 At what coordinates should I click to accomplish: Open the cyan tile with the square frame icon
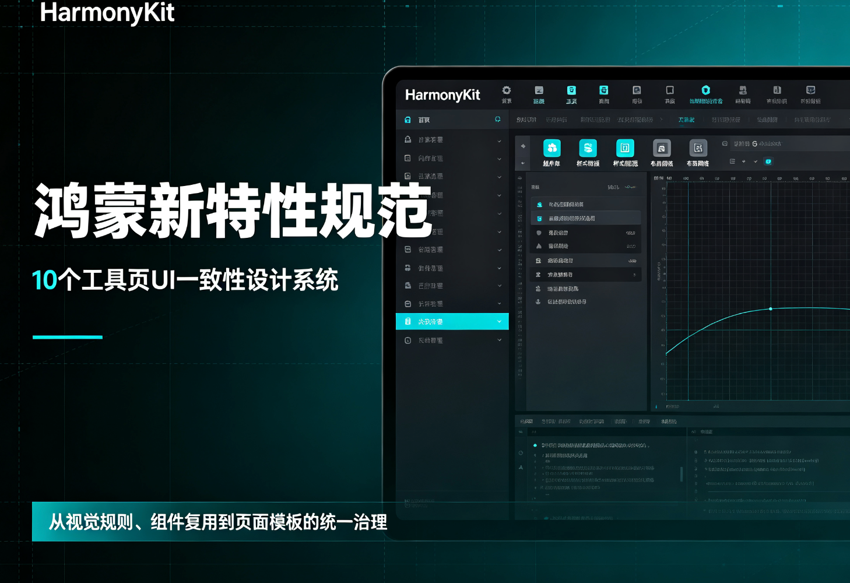[625, 148]
